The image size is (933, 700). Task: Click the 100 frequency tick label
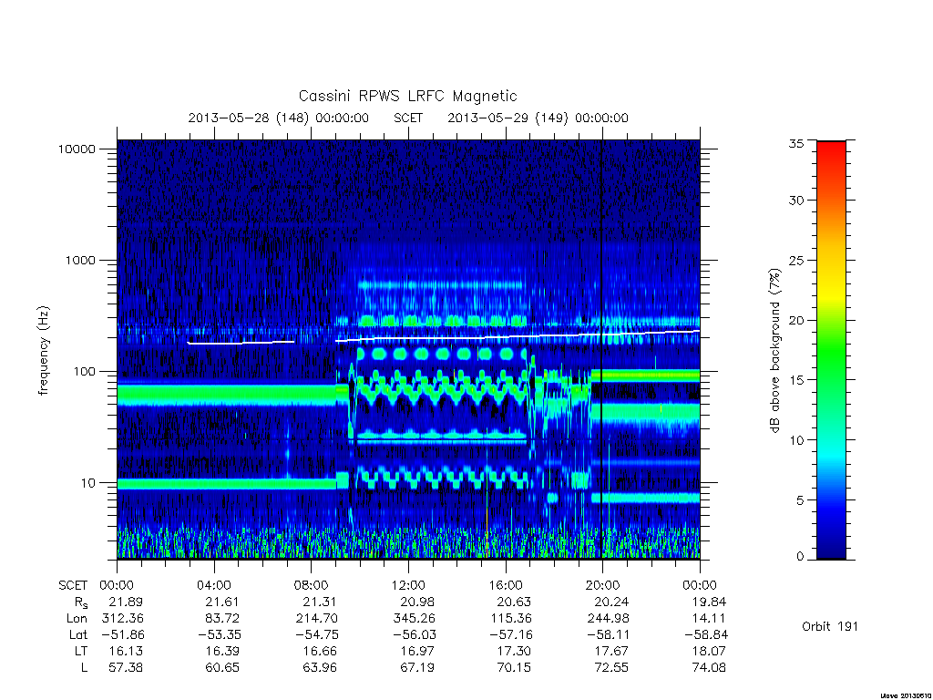point(84,372)
